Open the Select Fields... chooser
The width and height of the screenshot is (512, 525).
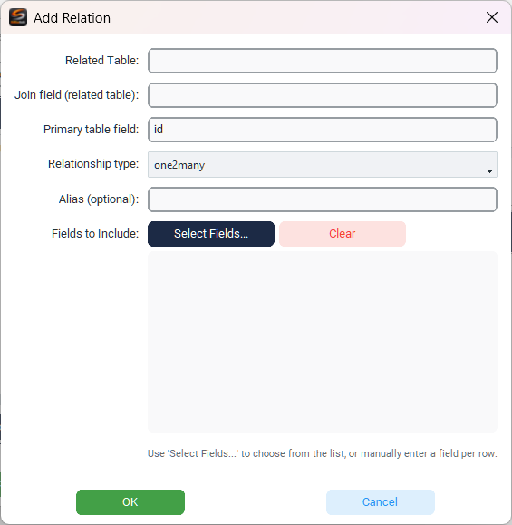[x=211, y=234]
